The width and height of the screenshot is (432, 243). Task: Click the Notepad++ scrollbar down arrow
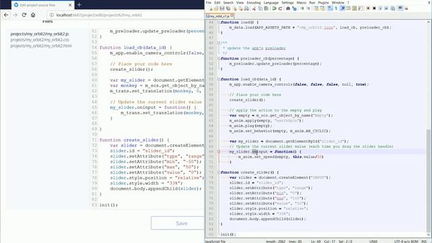tap(429, 234)
